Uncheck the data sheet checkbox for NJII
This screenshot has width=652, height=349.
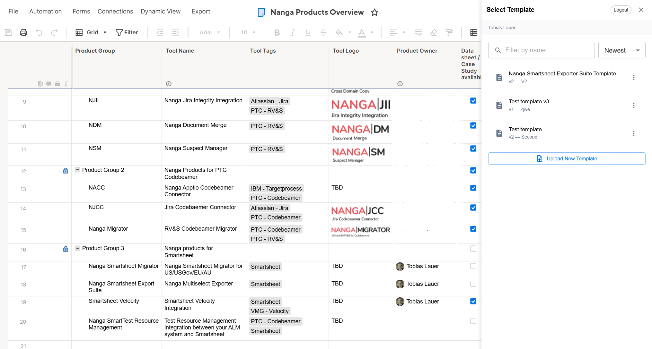pyautogui.click(x=473, y=101)
